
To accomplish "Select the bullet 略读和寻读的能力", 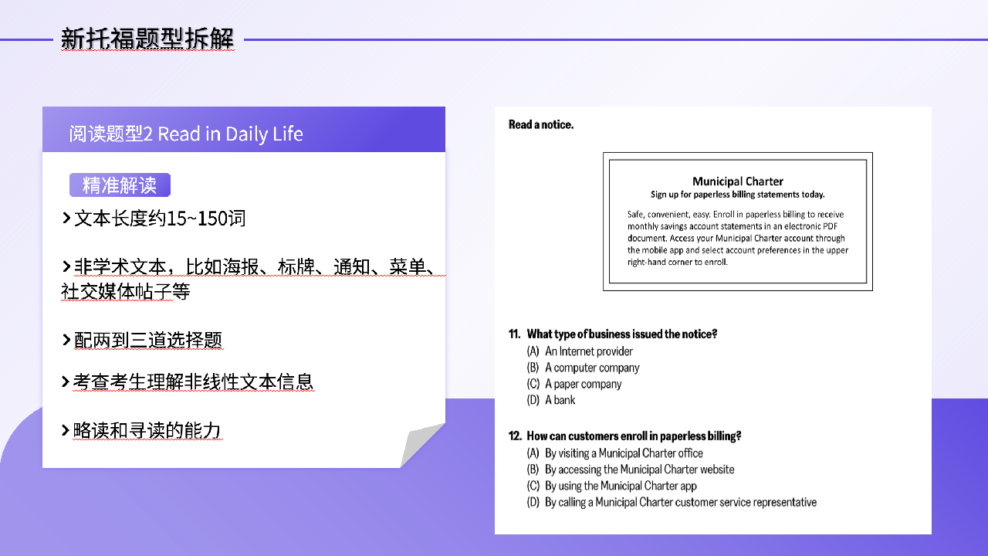I will (147, 430).
